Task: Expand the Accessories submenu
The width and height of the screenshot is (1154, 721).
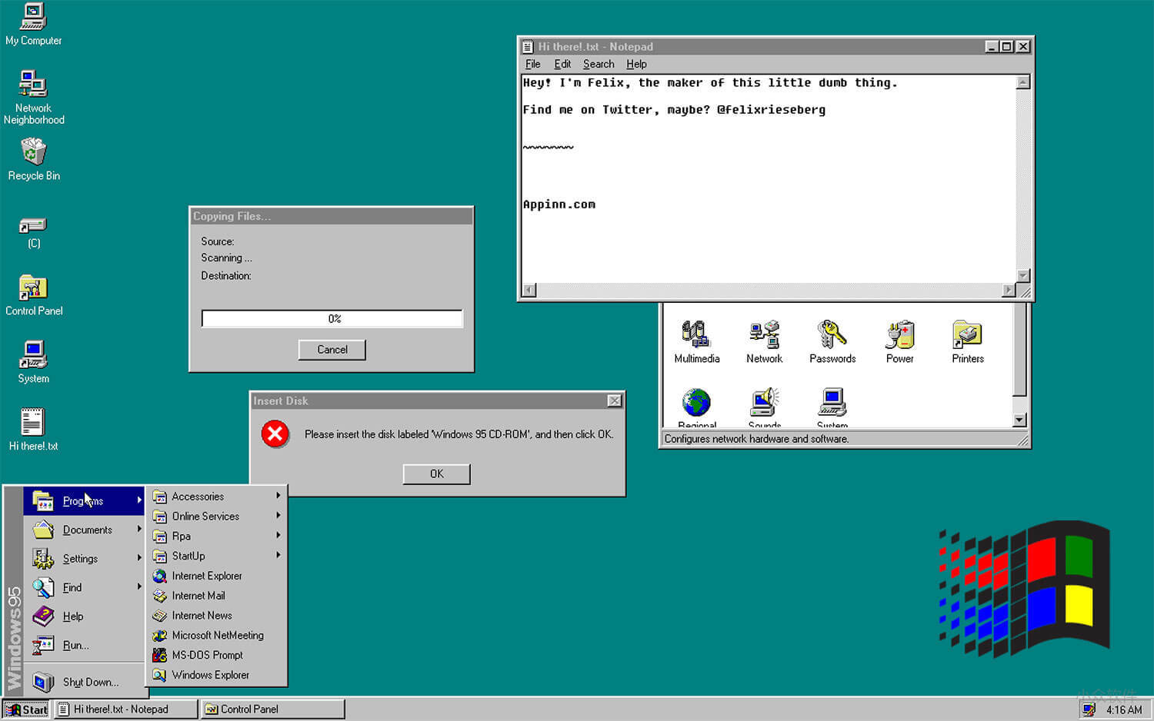Action: [198, 497]
